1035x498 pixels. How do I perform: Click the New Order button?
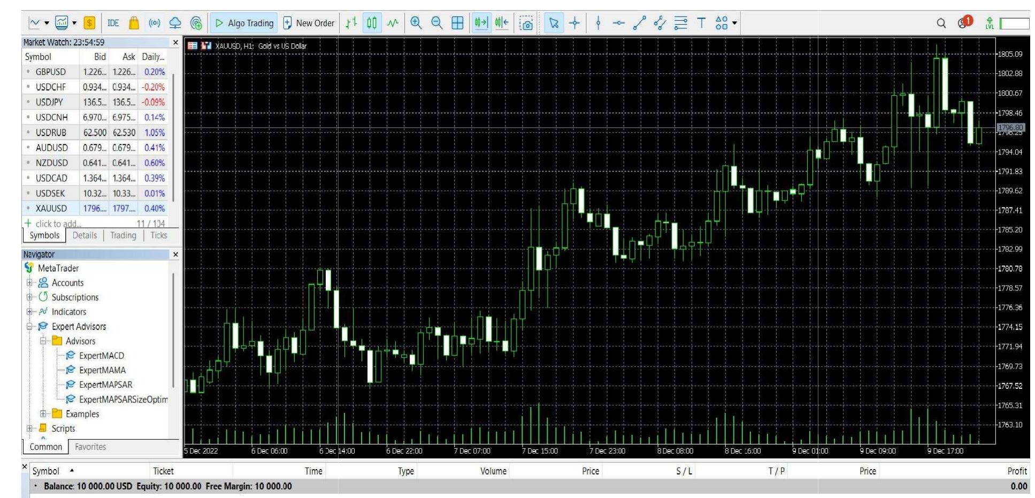pyautogui.click(x=309, y=23)
